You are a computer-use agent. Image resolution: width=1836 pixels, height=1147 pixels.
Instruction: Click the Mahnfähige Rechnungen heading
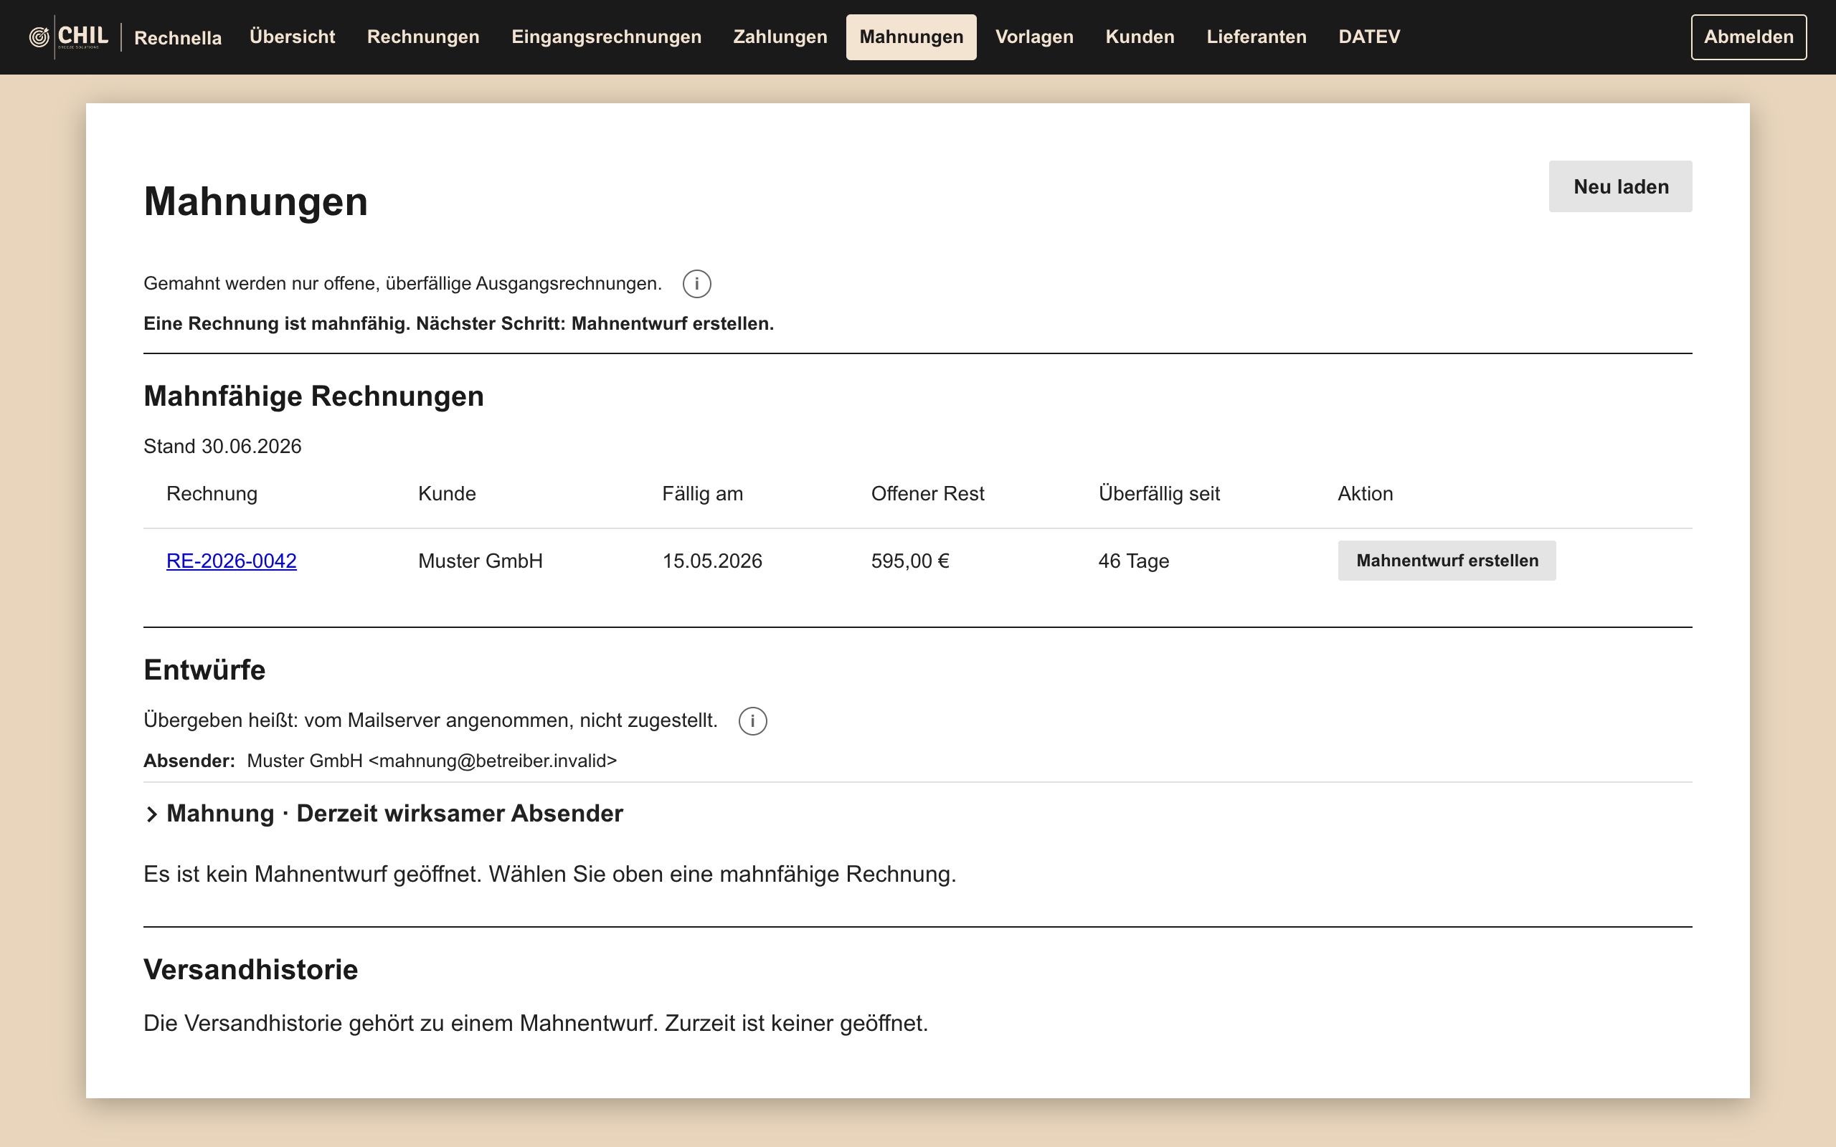313,396
